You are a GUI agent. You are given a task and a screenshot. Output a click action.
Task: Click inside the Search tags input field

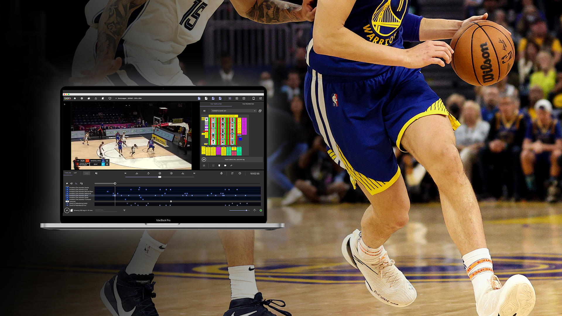click(x=106, y=210)
